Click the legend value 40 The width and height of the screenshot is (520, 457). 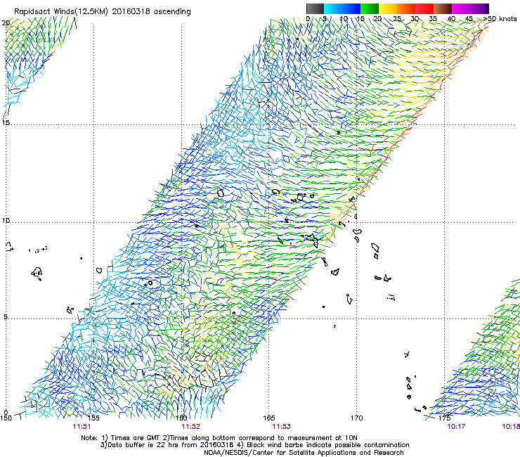[x=451, y=19]
